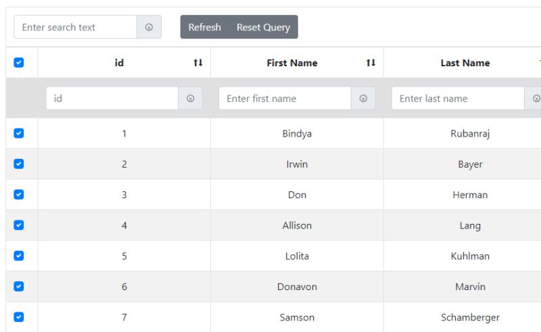Click id cell with value 2

point(124,164)
